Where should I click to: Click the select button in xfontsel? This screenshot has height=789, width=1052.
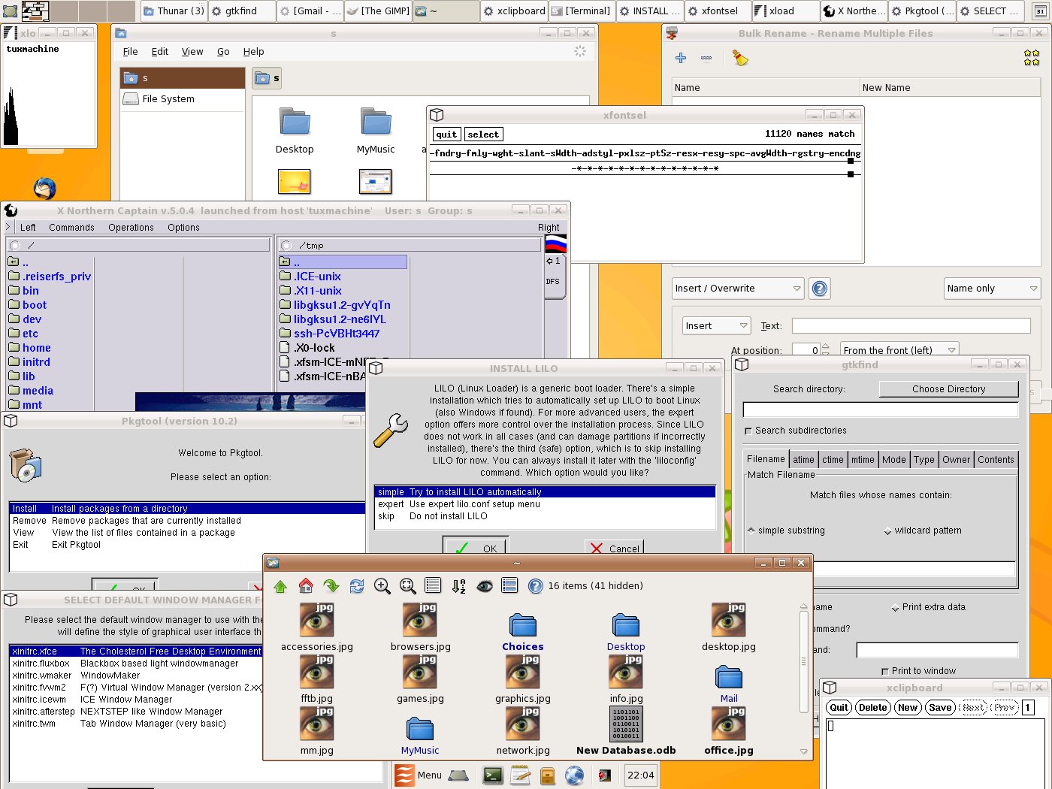coord(483,135)
